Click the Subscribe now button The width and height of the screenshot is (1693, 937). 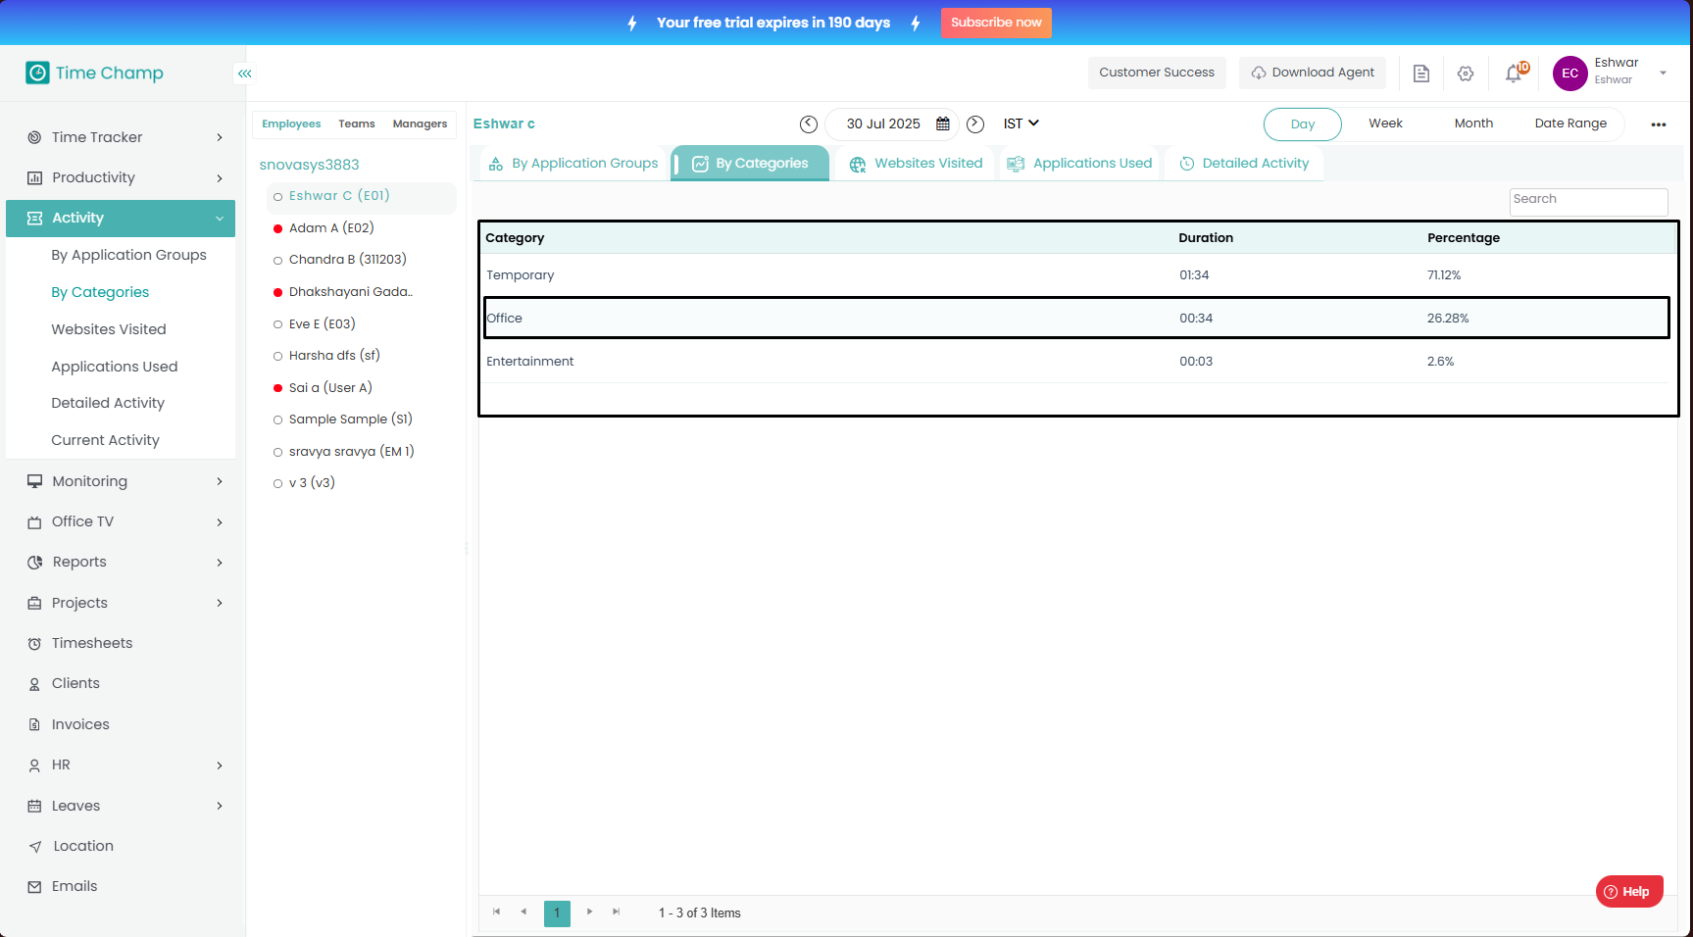coord(995,23)
